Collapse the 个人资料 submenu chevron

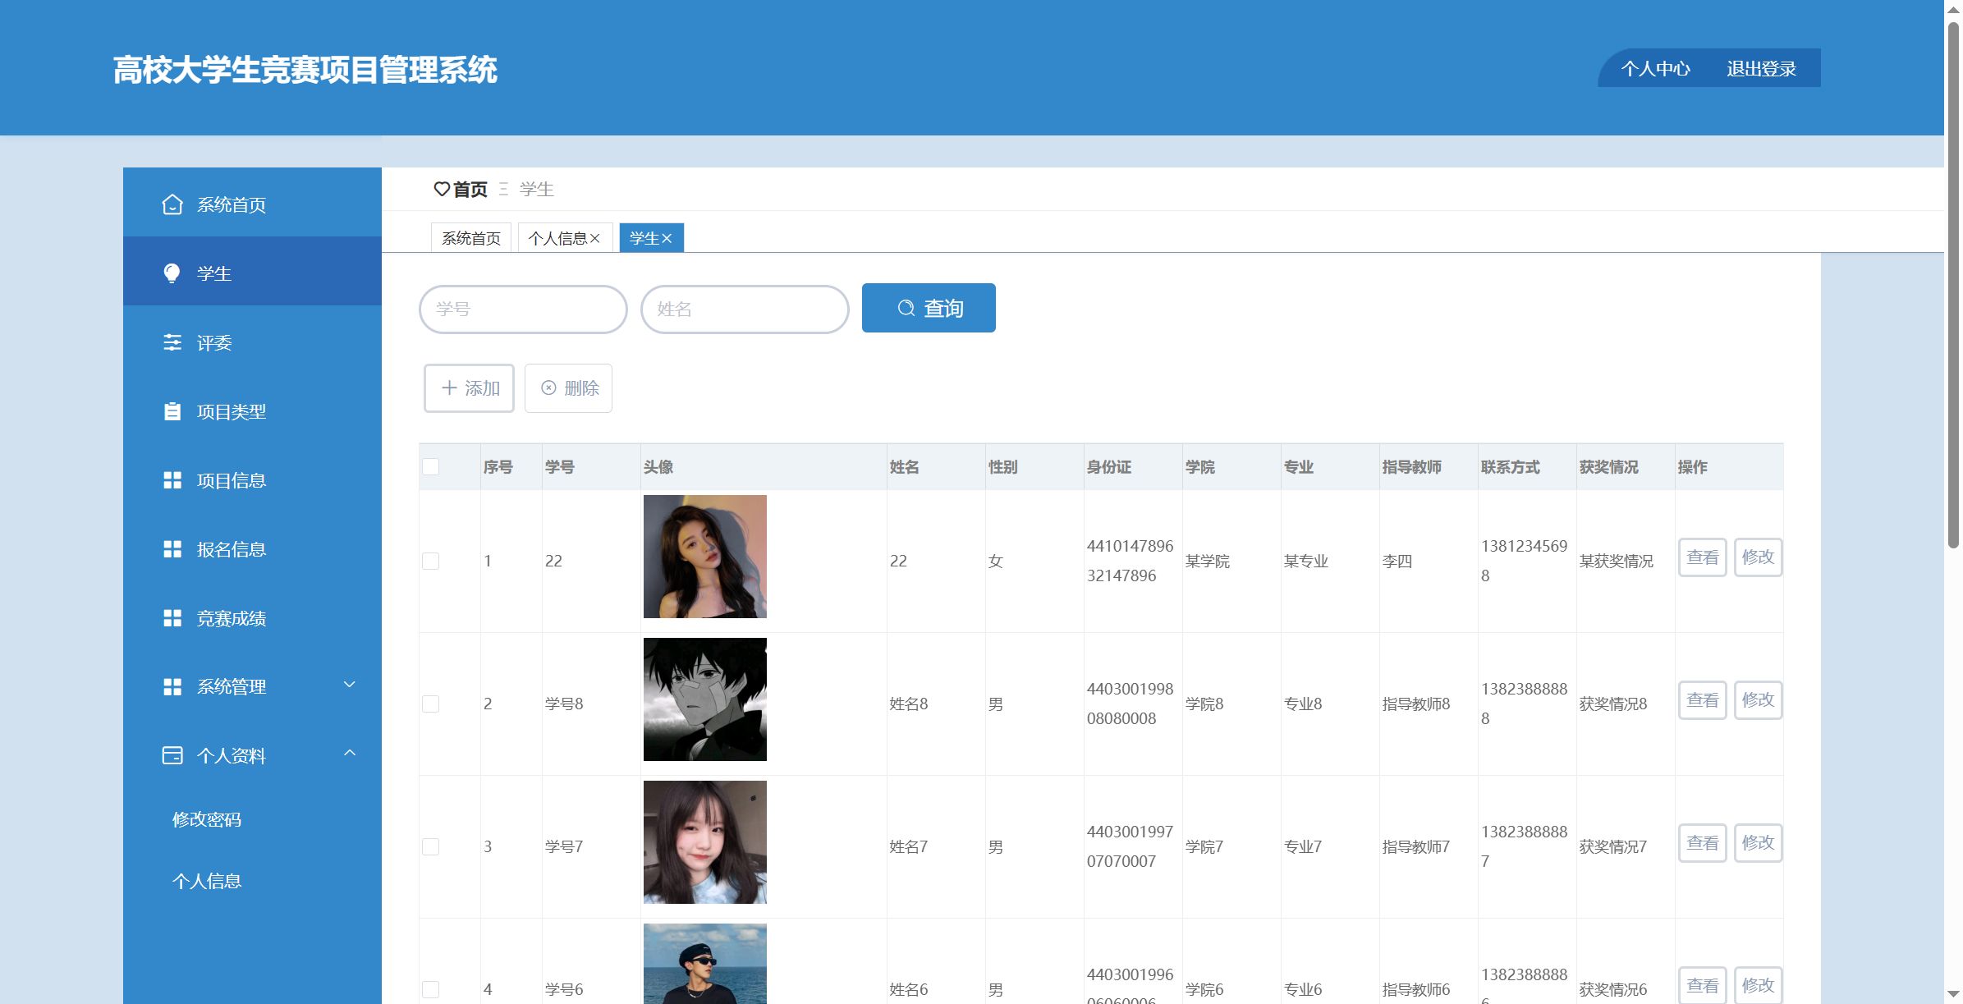[x=350, y=753]
